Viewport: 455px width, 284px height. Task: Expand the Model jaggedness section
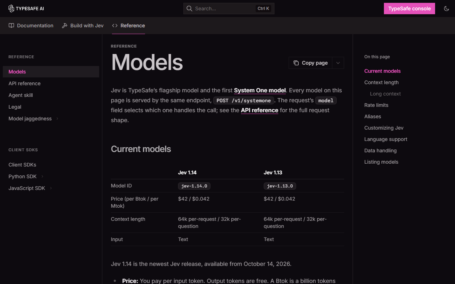[58, 119]
